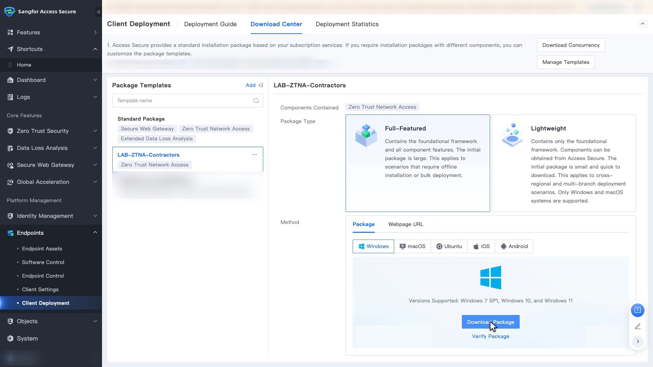Switch to the Deployment Guide tab
Screen dimensions: 653x367
click(x=210, y=24)
